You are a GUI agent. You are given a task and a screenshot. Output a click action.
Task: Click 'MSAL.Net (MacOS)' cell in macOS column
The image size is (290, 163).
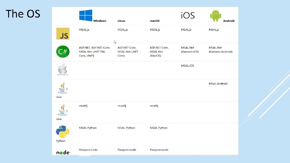point(159,52)
